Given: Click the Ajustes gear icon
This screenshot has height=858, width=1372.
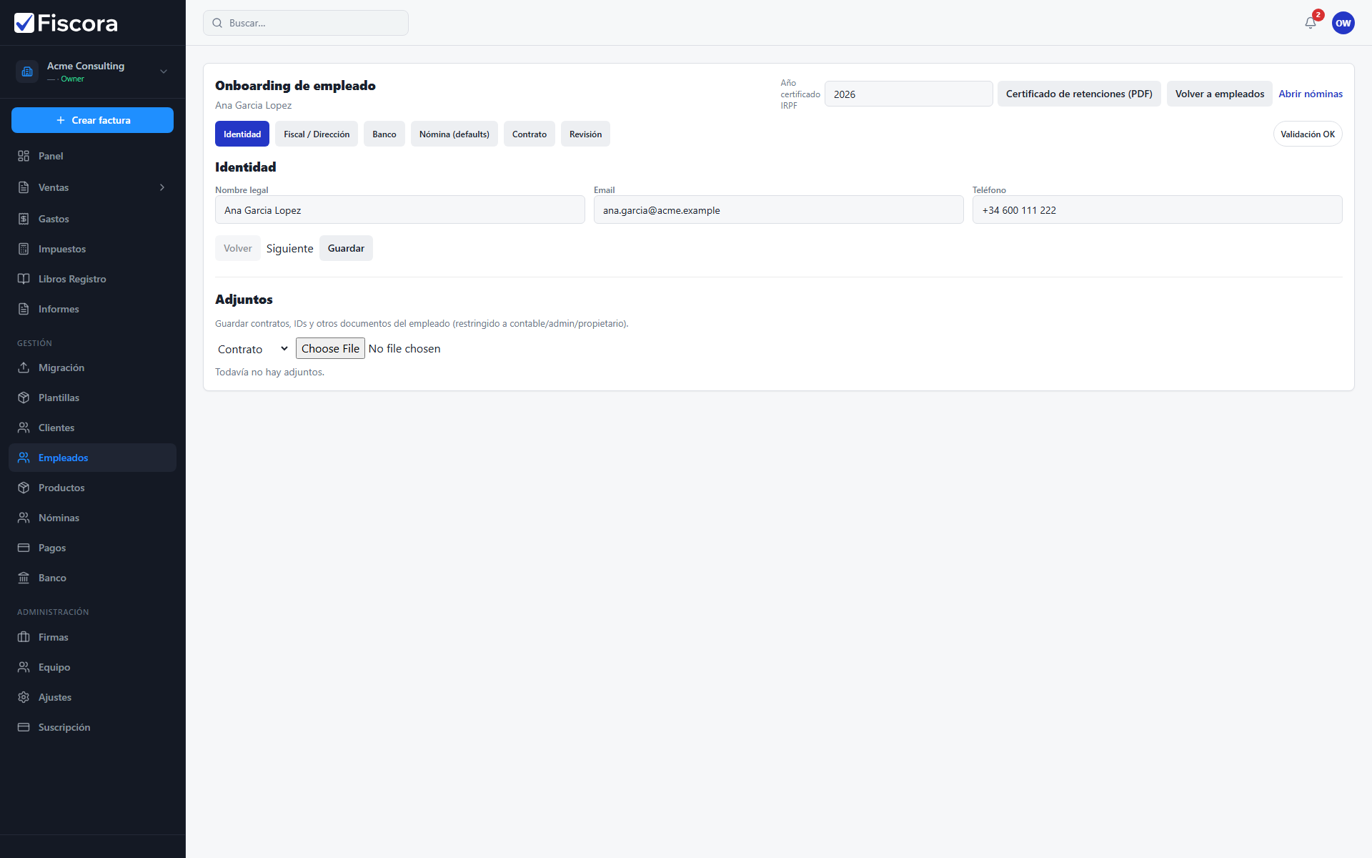Looking at the screenshot, I should point(24,697).
